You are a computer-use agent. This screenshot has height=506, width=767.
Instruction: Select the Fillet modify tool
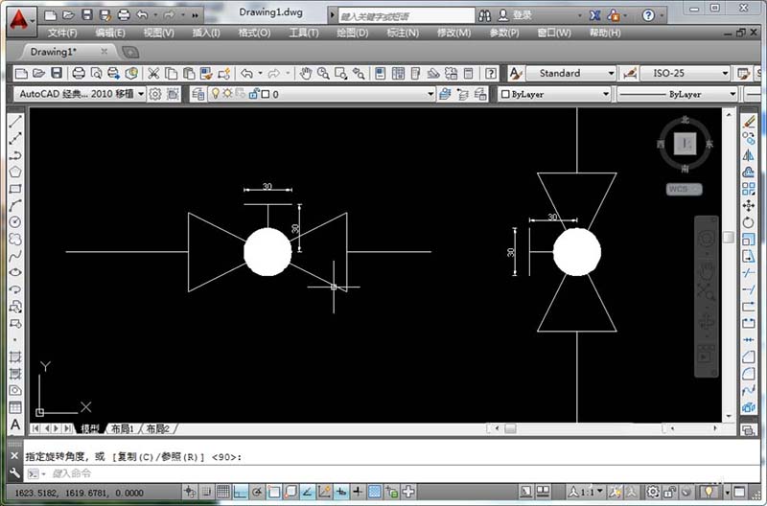(x=749, y=374)
